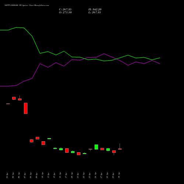Select the green candle above 20 Apr
This screenshot has width=184, height=184.
73,152
